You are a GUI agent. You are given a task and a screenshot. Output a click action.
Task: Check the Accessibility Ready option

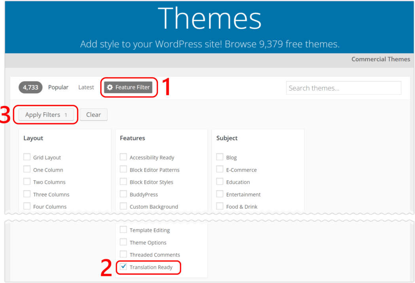(x=123, y=157)
